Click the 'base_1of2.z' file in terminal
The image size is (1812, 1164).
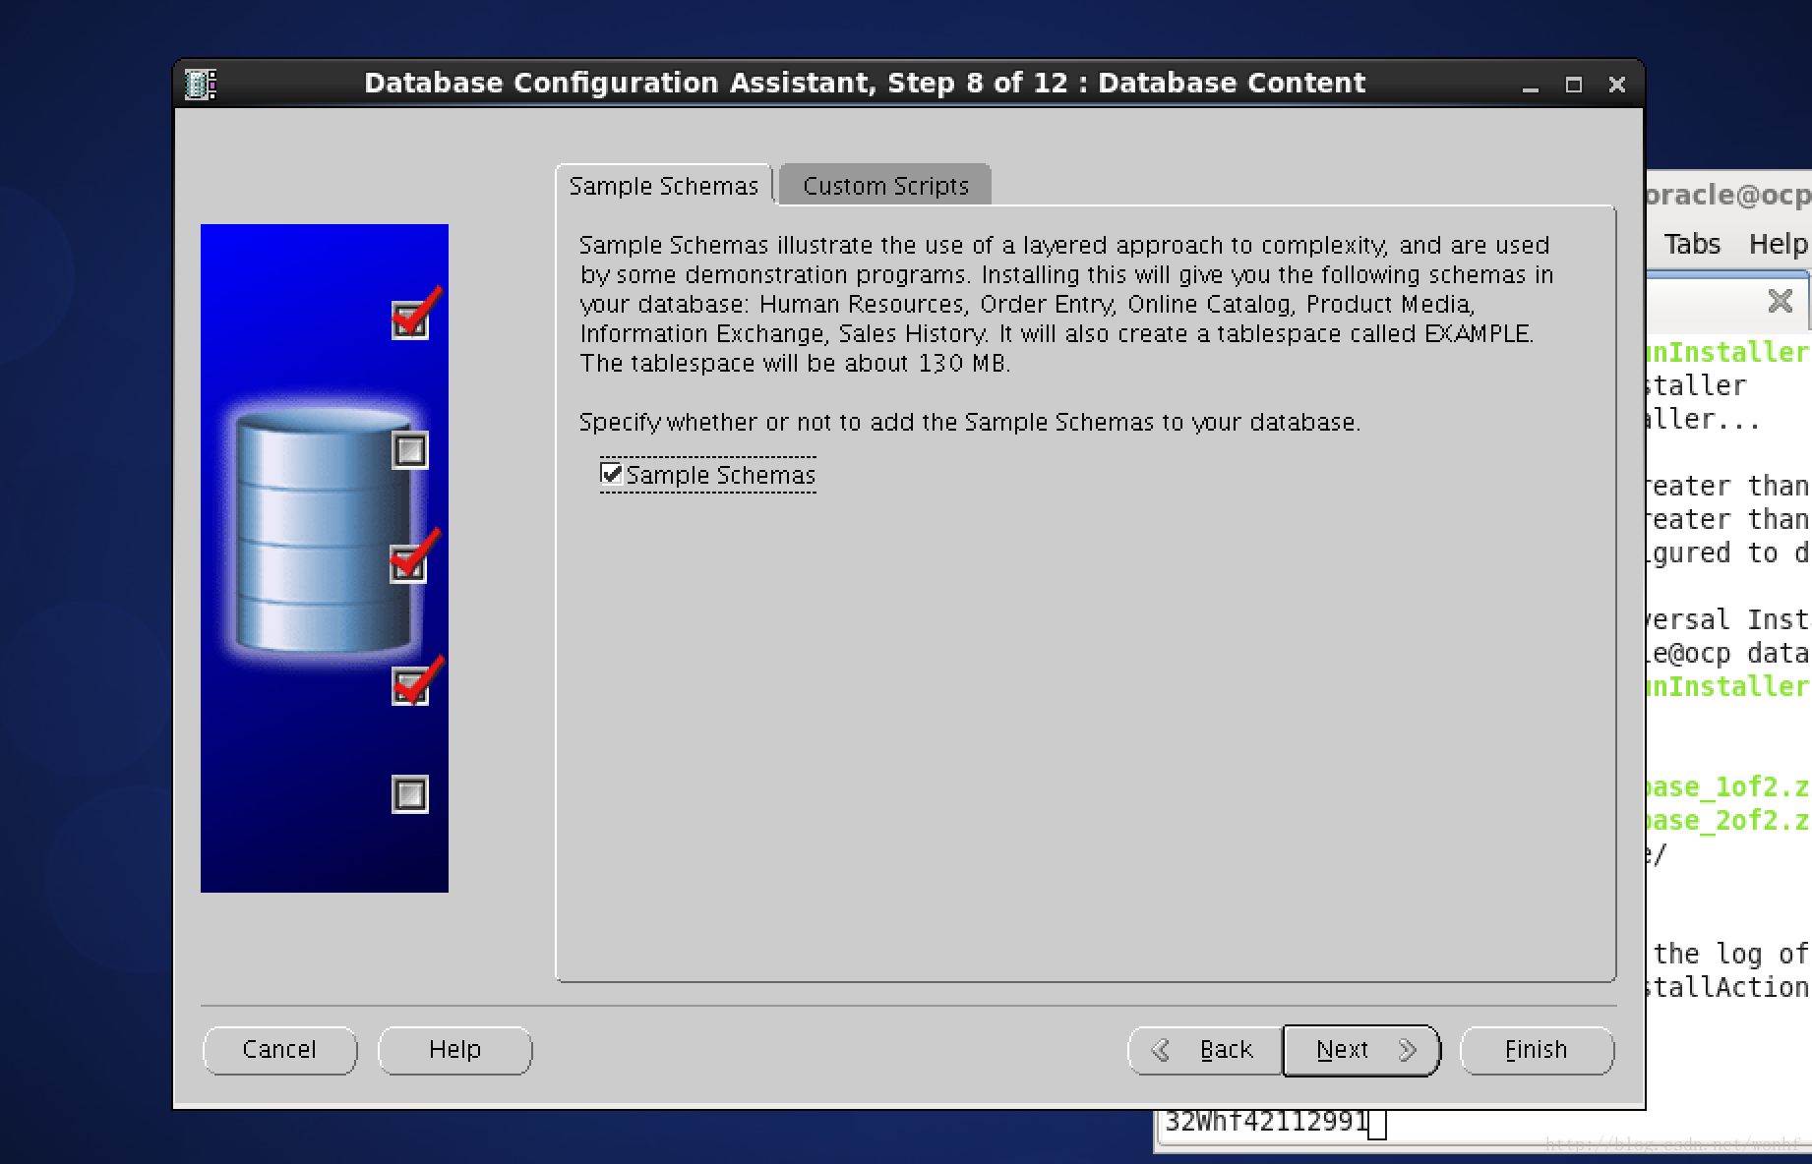(1726, 786)
